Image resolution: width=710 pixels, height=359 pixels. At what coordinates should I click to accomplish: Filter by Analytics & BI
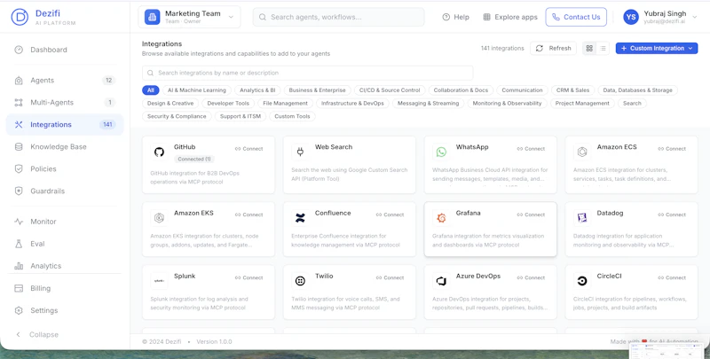pyautogui.click(x=257, y=90)
